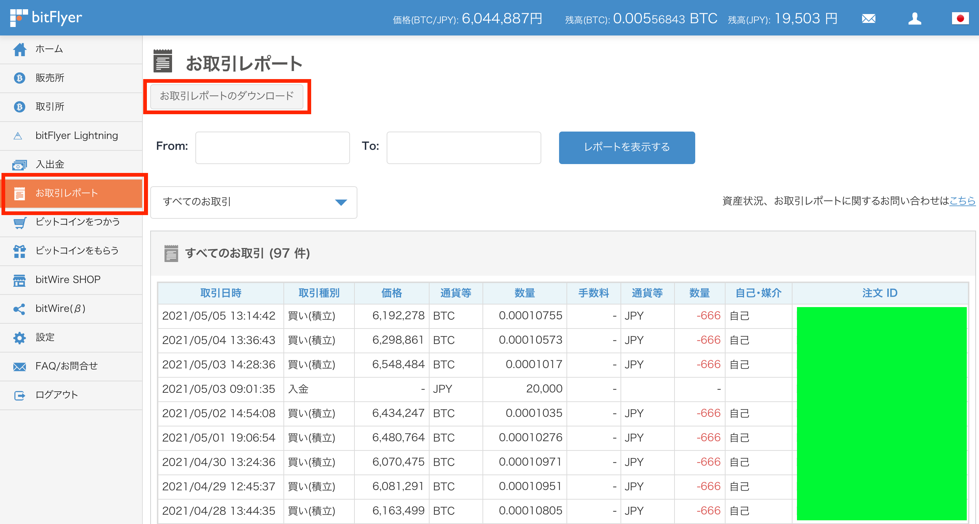Switch language via the Japan flag icon
Viewport: 979px width, 524px height.
961,18
